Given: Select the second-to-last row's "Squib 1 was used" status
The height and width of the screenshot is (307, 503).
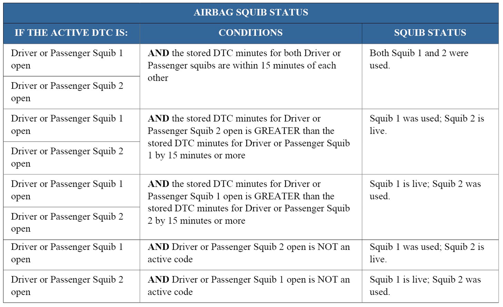Looking at the screenshot, I should coord(427,253).
